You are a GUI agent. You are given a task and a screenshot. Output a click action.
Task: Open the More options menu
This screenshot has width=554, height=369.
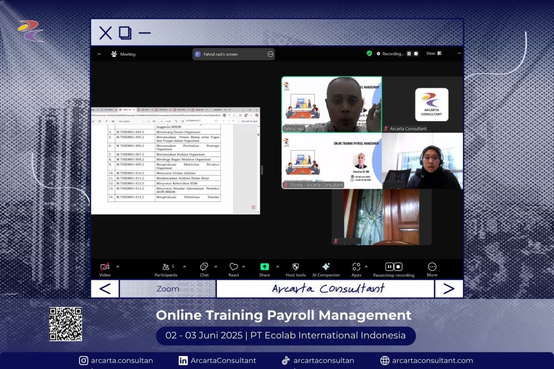coord(432,267)
